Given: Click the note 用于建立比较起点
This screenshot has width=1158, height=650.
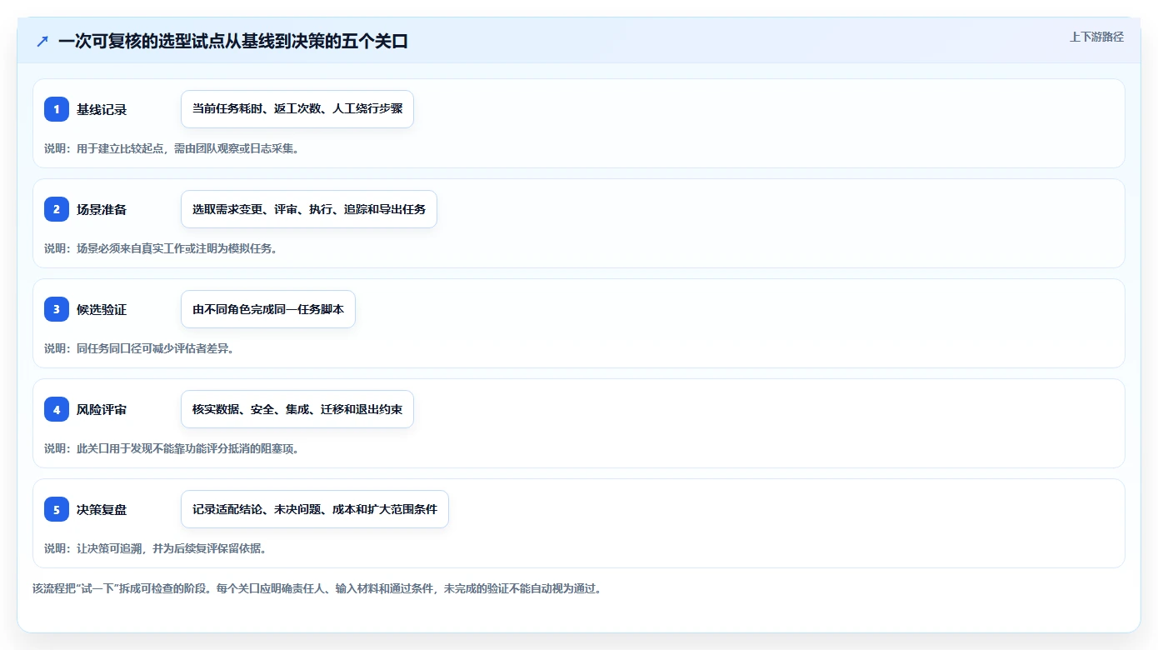Looking at the screenshot, I should (x=172, y=148).
